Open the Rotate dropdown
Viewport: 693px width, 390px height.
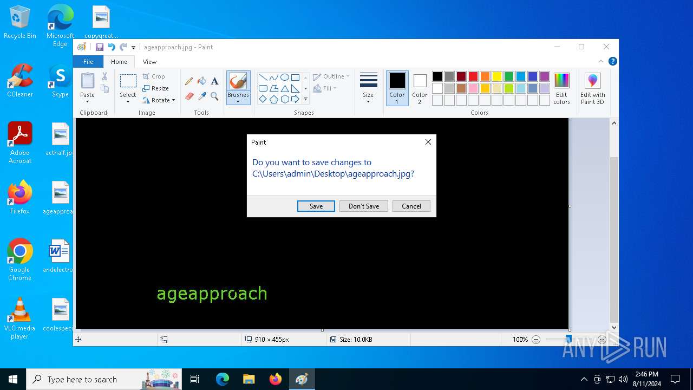point(159,100)
